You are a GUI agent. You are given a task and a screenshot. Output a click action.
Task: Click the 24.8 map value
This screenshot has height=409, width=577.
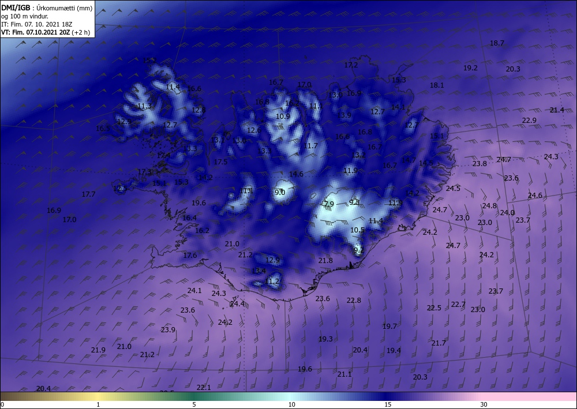point(489,205)
